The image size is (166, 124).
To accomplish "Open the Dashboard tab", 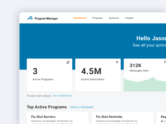I will pyautogui.click(x=80, y=18).
